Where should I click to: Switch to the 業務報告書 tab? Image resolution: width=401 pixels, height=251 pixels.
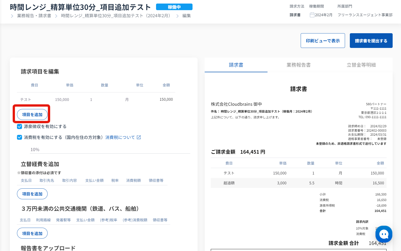tap(298, 65)
